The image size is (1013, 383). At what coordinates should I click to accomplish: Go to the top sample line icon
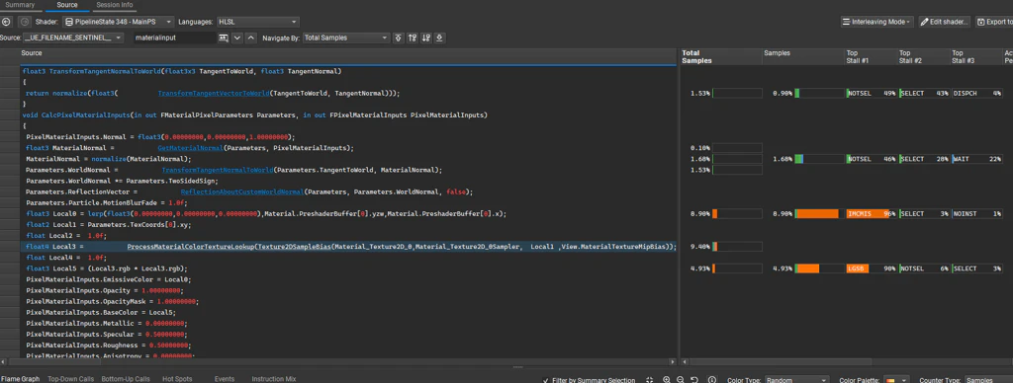pos(398,38)
